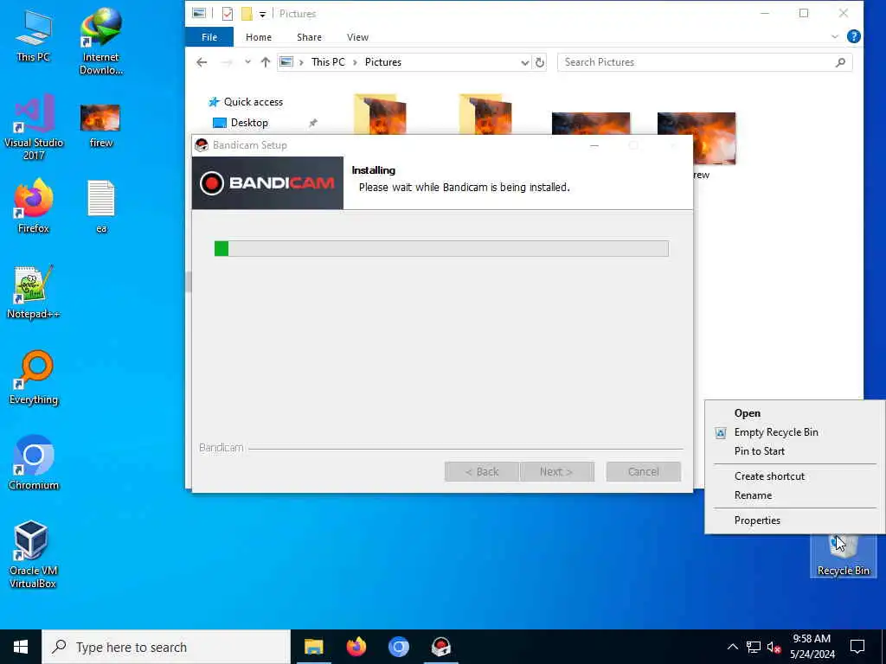The width and height of the screenshot is (886, 664).
Task: Open the This PC desktop icon
Action: tap(34, 35)
